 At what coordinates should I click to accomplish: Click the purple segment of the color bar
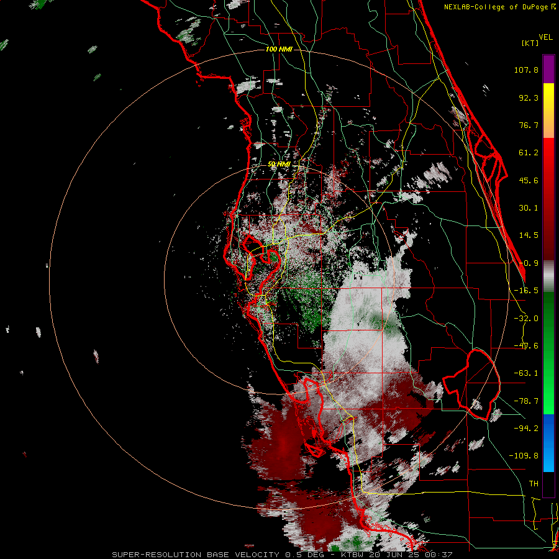pos(548,69)
